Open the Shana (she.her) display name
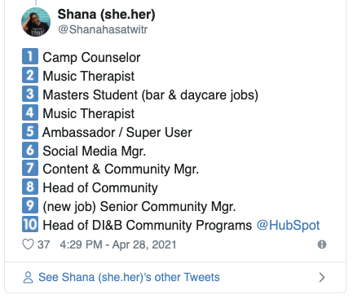Screen dimensions: 353x299 coord(106,15)
